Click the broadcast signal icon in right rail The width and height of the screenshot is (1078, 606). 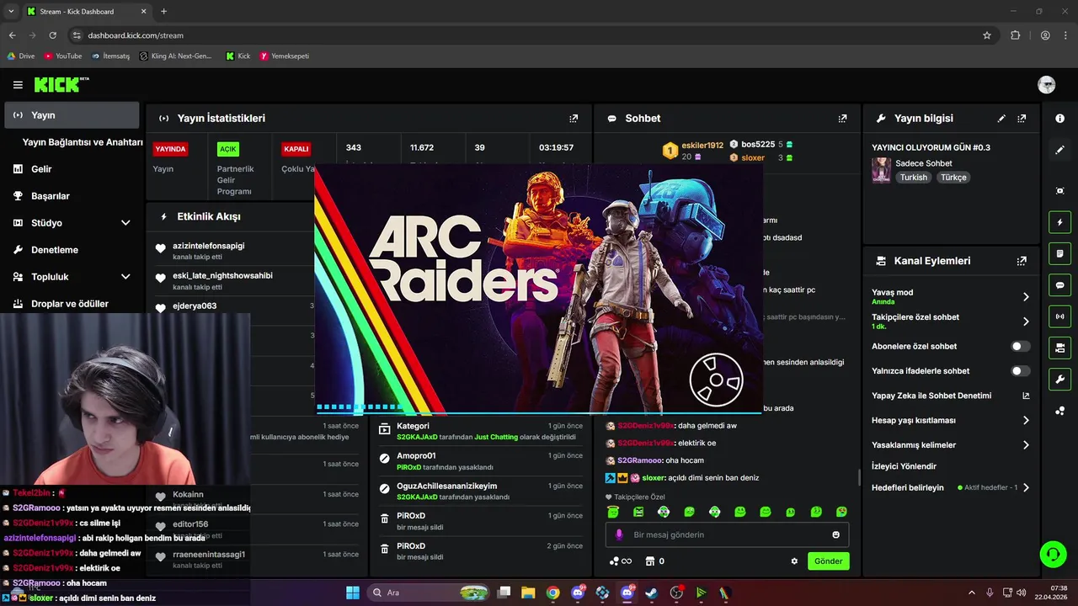pyautogui.click(x=1060, y=316)
